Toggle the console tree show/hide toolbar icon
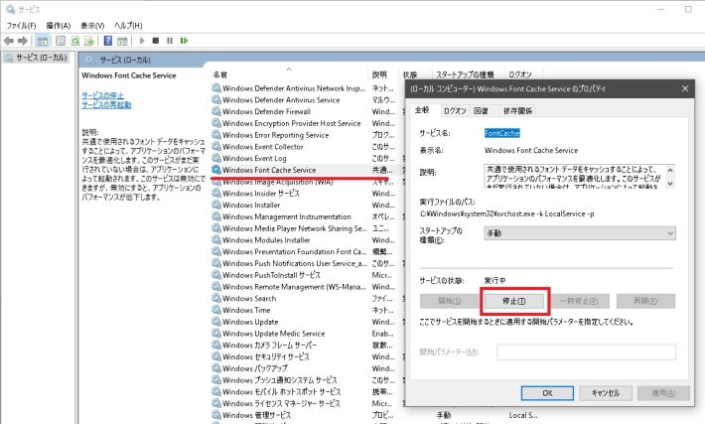 pyautogui.click(x=43, y=41)
